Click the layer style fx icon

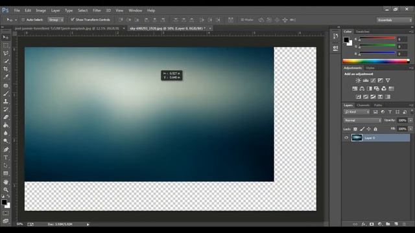pos(363,224)
